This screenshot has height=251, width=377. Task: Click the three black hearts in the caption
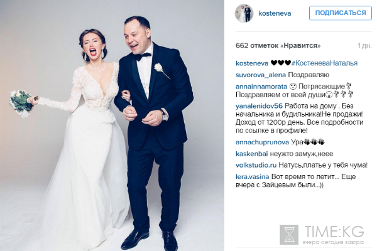tap(281, 63)
